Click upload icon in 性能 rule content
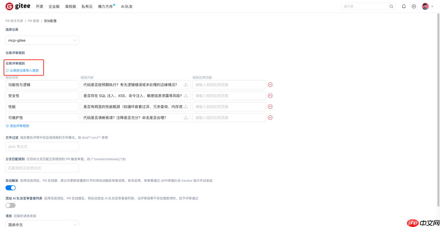Screen dimensions: 440x227 (x=186, y=107)
